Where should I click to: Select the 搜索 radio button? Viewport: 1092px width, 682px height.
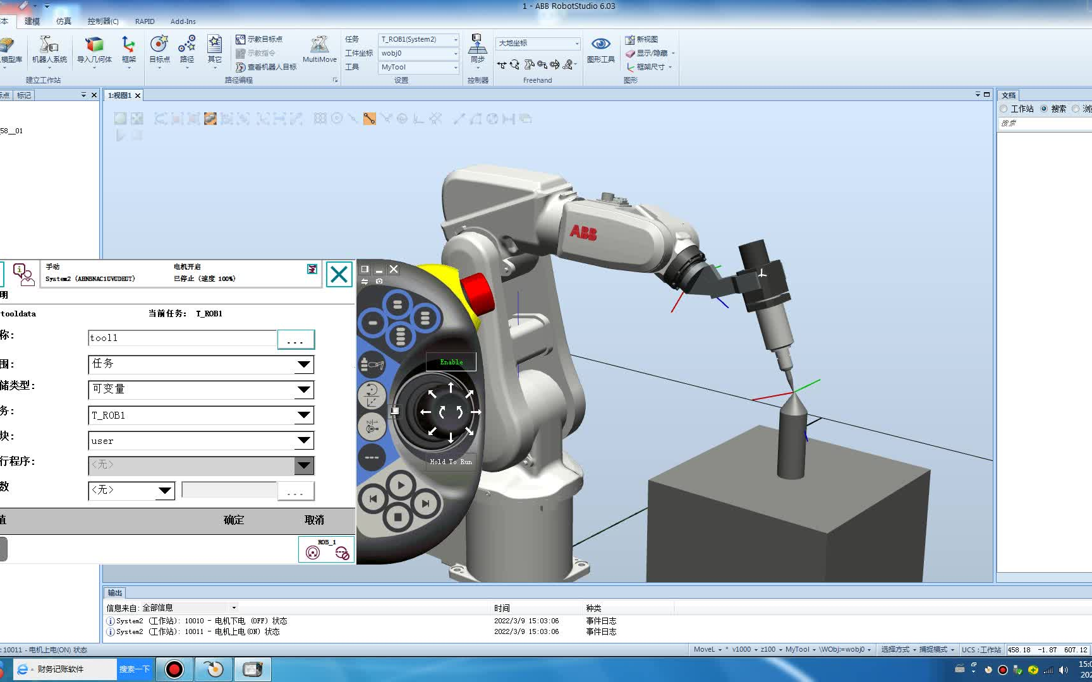point(1044,109)
